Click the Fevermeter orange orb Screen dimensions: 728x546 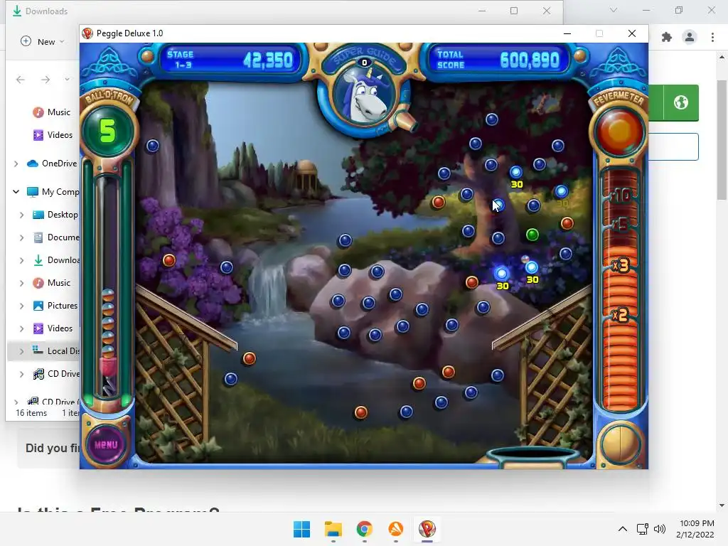tap(619, 132)
